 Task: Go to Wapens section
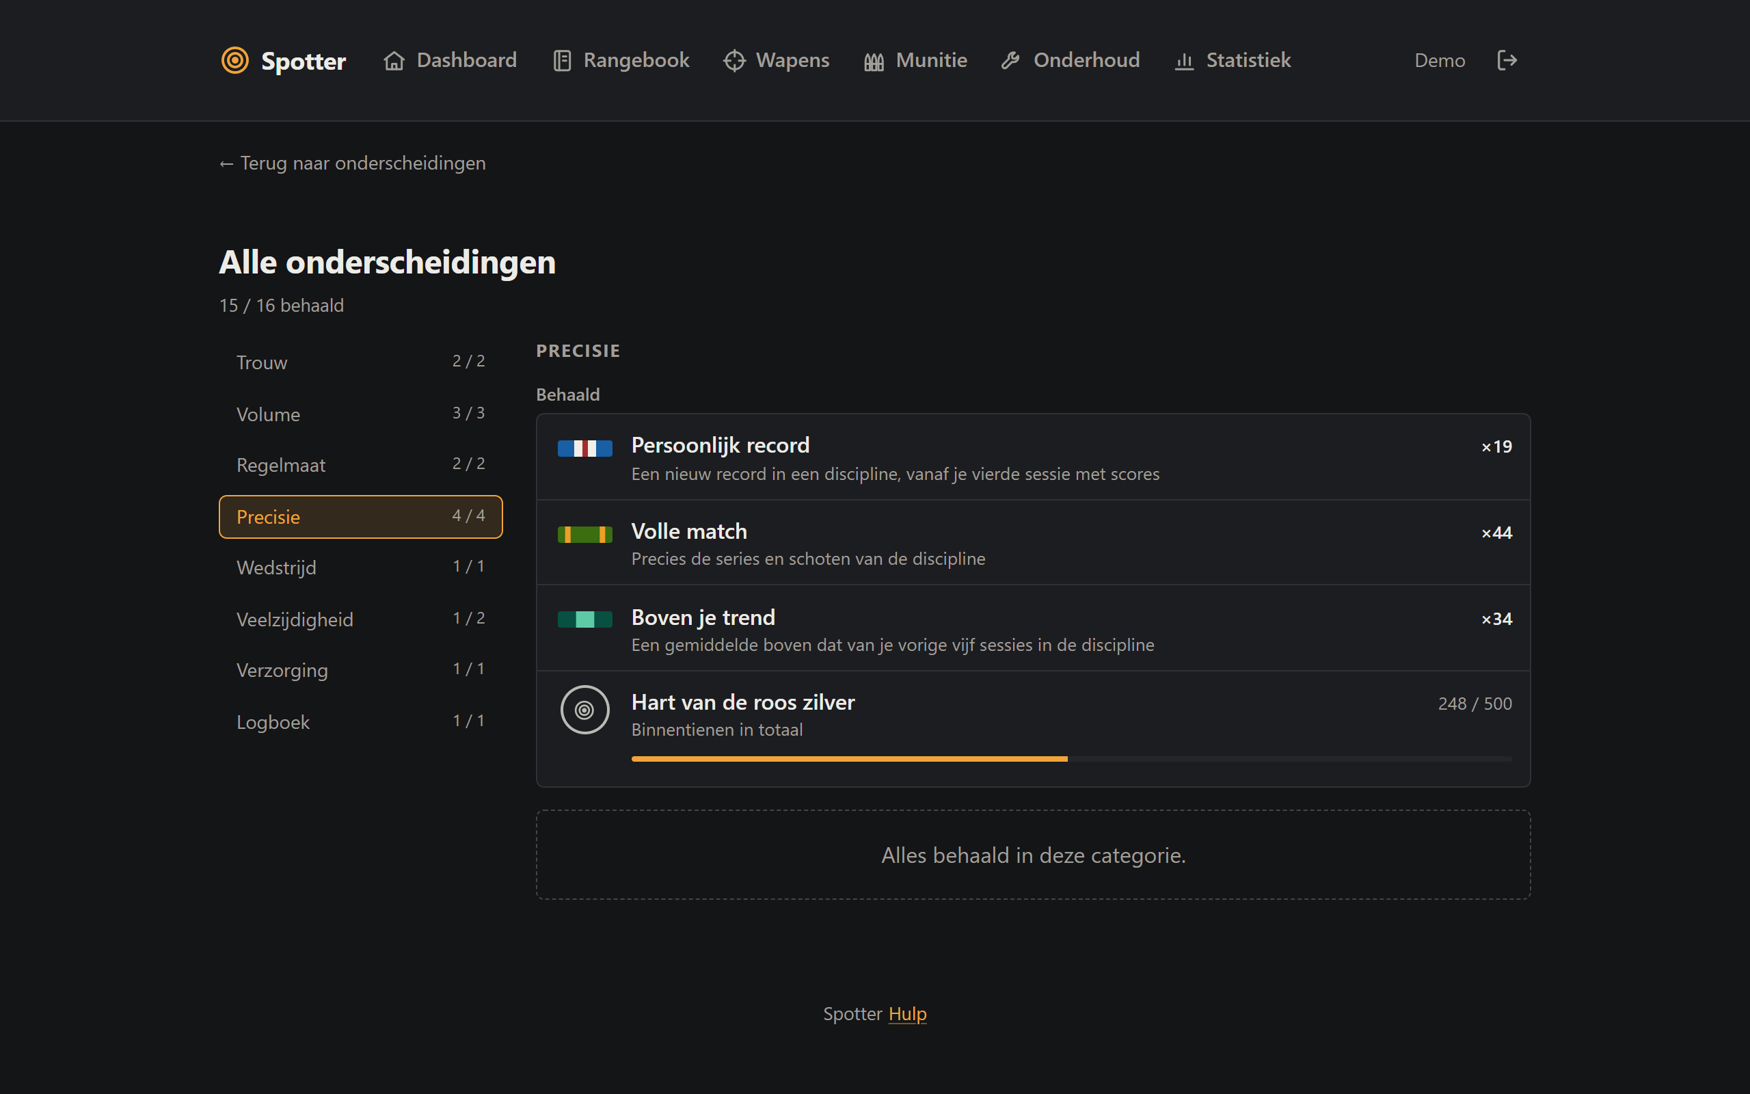(x=776, y=60)
